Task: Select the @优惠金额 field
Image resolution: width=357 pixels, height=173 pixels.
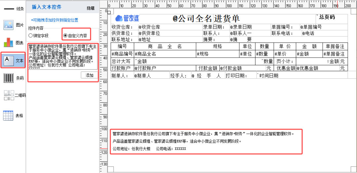Action: 307,68
